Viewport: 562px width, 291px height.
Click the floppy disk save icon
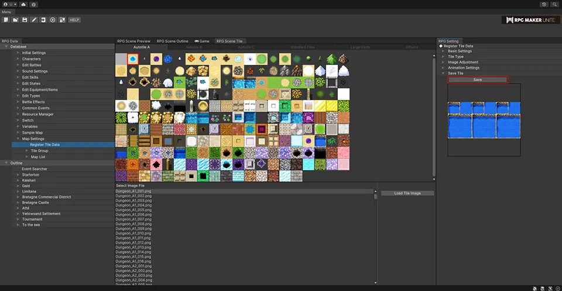pos(25,20)
